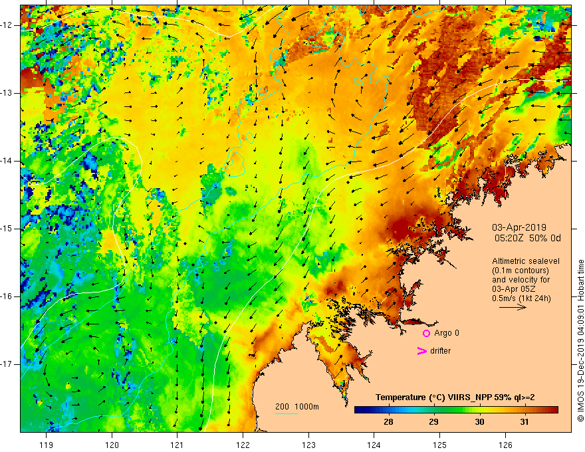
Task: Click the temperature color bar legend
Action: coord(456,410)
